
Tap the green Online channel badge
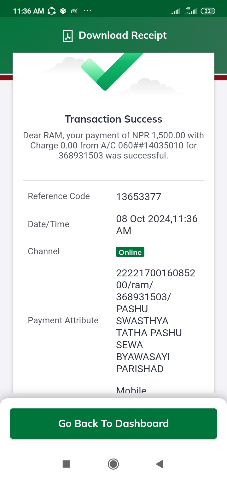point(130,252)
